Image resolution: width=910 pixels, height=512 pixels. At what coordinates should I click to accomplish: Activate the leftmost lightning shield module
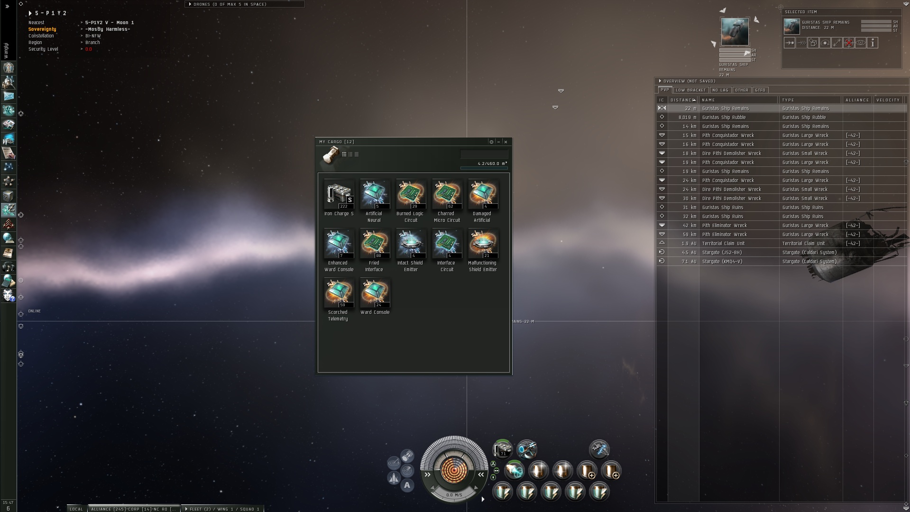pyautogui.click(x=502, y=492)
